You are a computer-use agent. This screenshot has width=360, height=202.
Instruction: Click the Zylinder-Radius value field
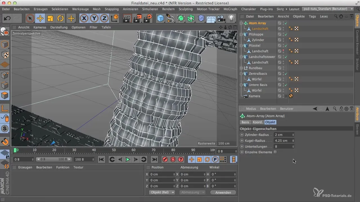(283, 135)
